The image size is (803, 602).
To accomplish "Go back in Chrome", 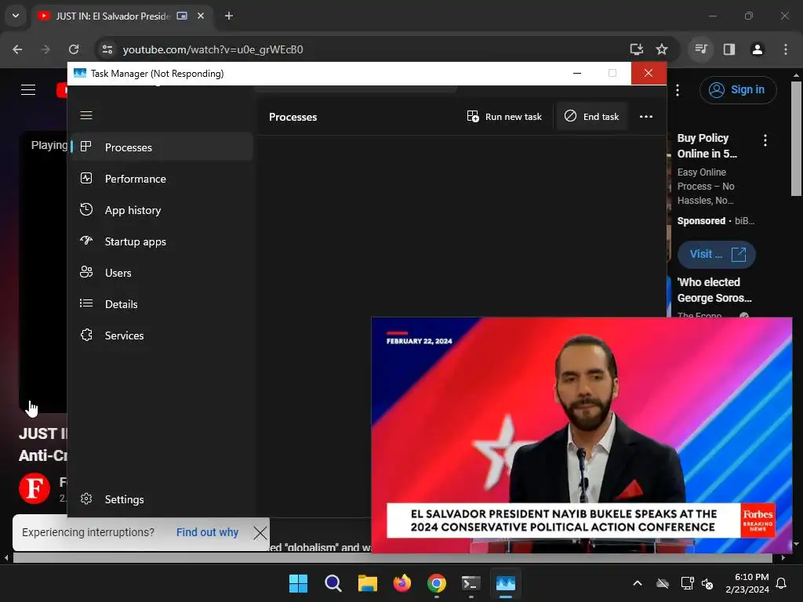I will 17,49.
